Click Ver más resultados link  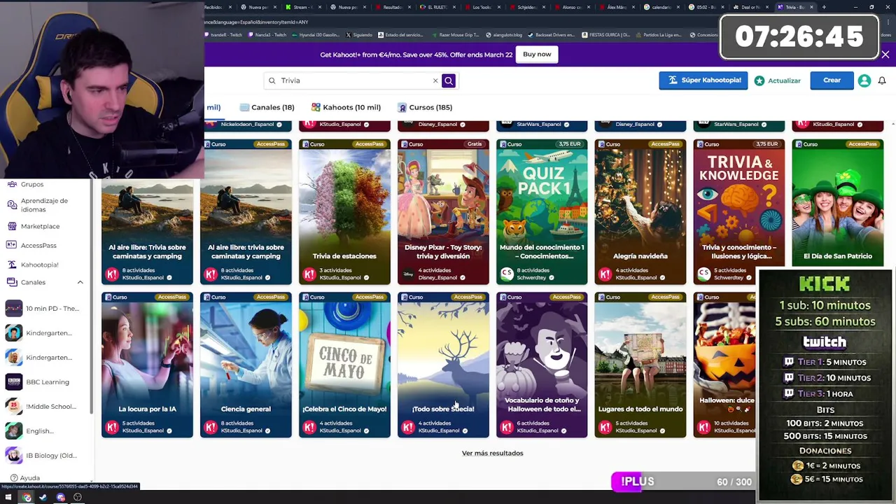pos(492,453)
